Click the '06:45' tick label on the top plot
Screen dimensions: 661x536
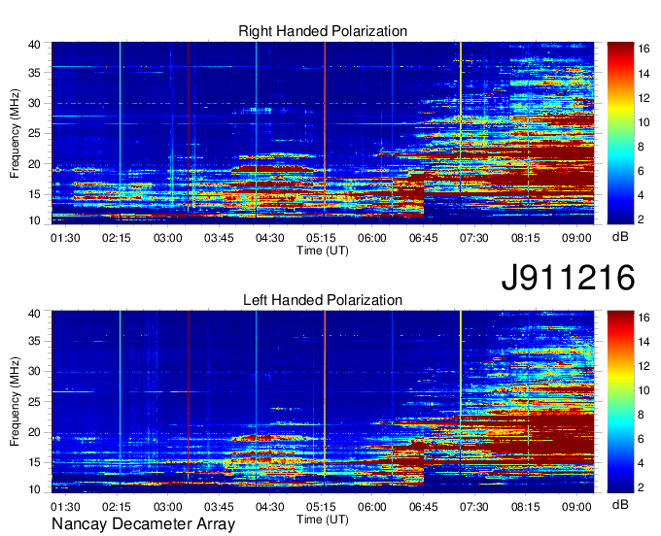coord(423,238)
